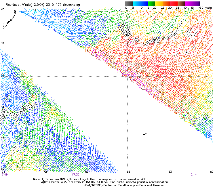
Task: Click the latitude label 32
Action: coord(2,138)
